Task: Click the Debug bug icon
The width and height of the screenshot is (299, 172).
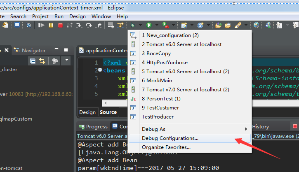Action: click(132, 25)
